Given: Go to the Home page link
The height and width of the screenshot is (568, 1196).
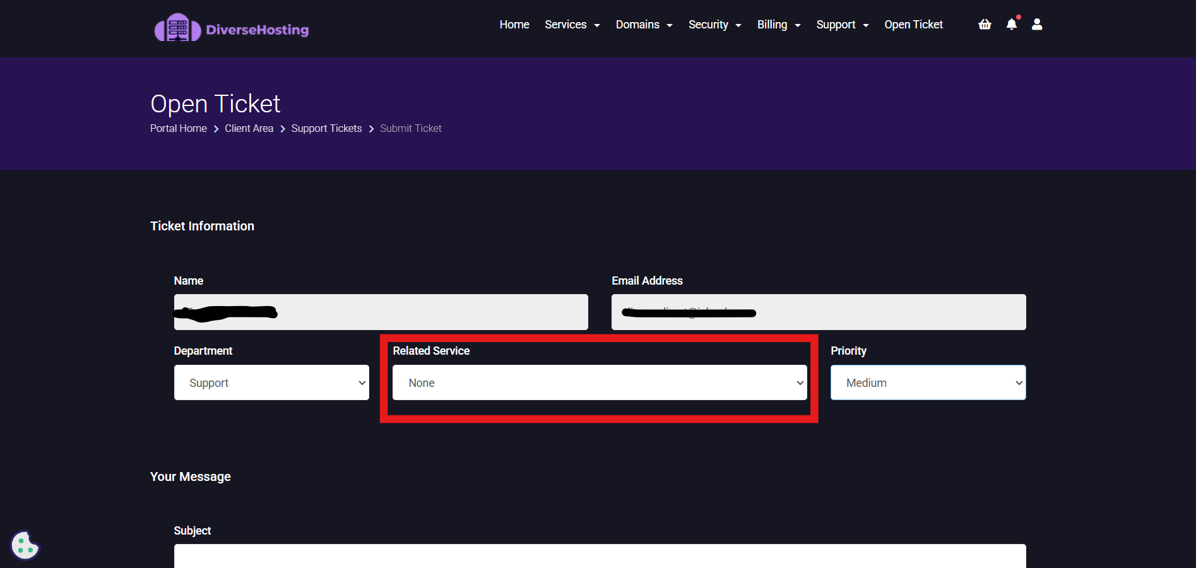Looking at the screenshot, I should click(x=514, y=25).
